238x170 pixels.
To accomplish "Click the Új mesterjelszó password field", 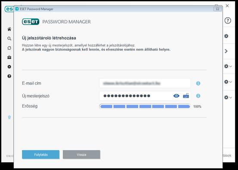I will coord(145,96).
